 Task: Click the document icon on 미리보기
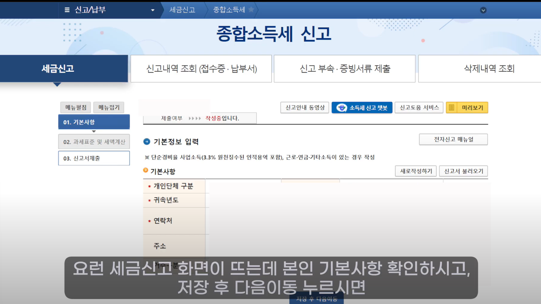coord(452,108)
